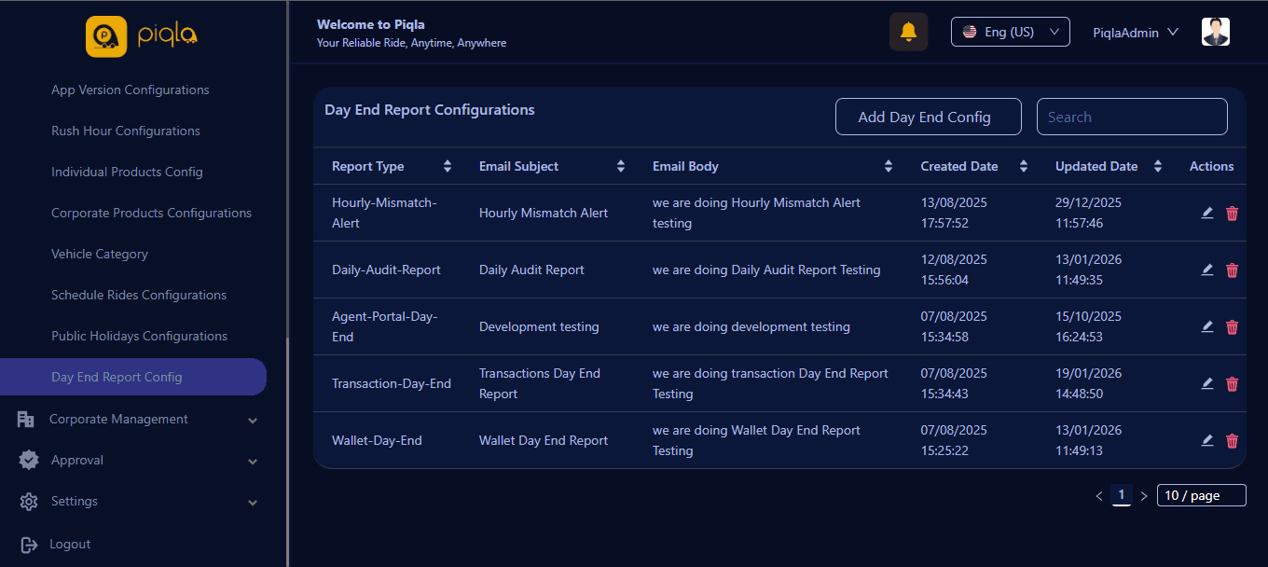Viewport: 1268px width, 567px height.
Task: Click Wallet Day End Report subject
Action: coord(544,440)
